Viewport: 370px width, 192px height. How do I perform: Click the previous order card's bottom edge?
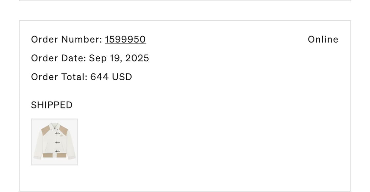[185, 1]
